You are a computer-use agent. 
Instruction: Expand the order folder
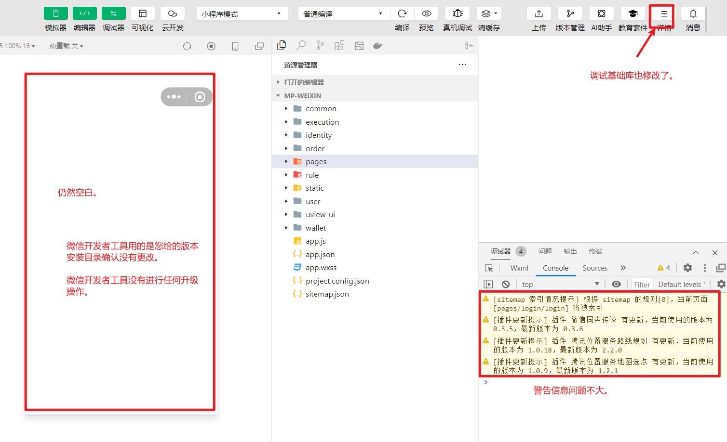pos(375,148)
